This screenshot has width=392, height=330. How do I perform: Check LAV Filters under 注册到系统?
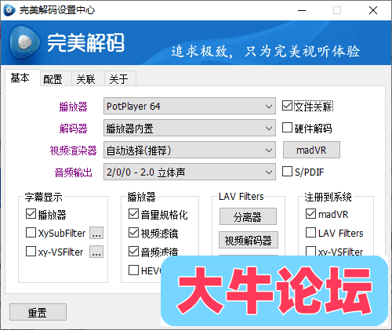point(310,233)
